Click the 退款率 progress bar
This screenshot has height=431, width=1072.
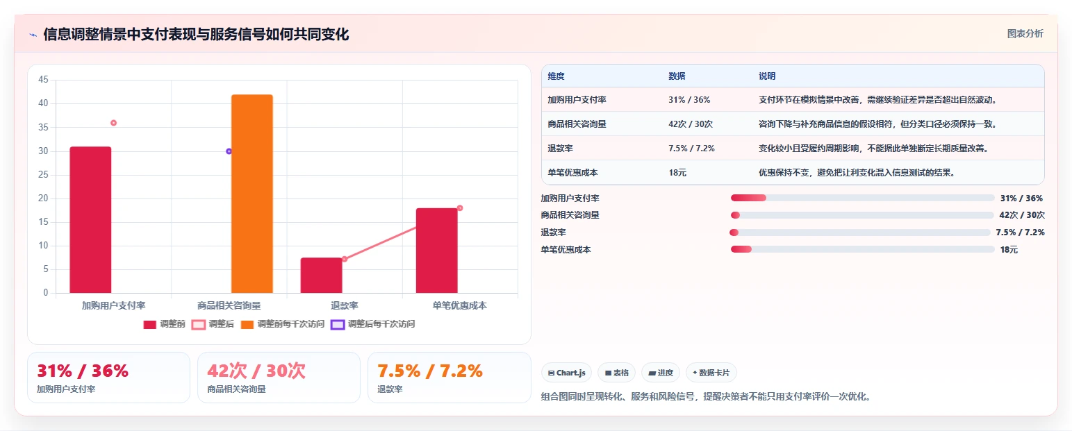860,233
